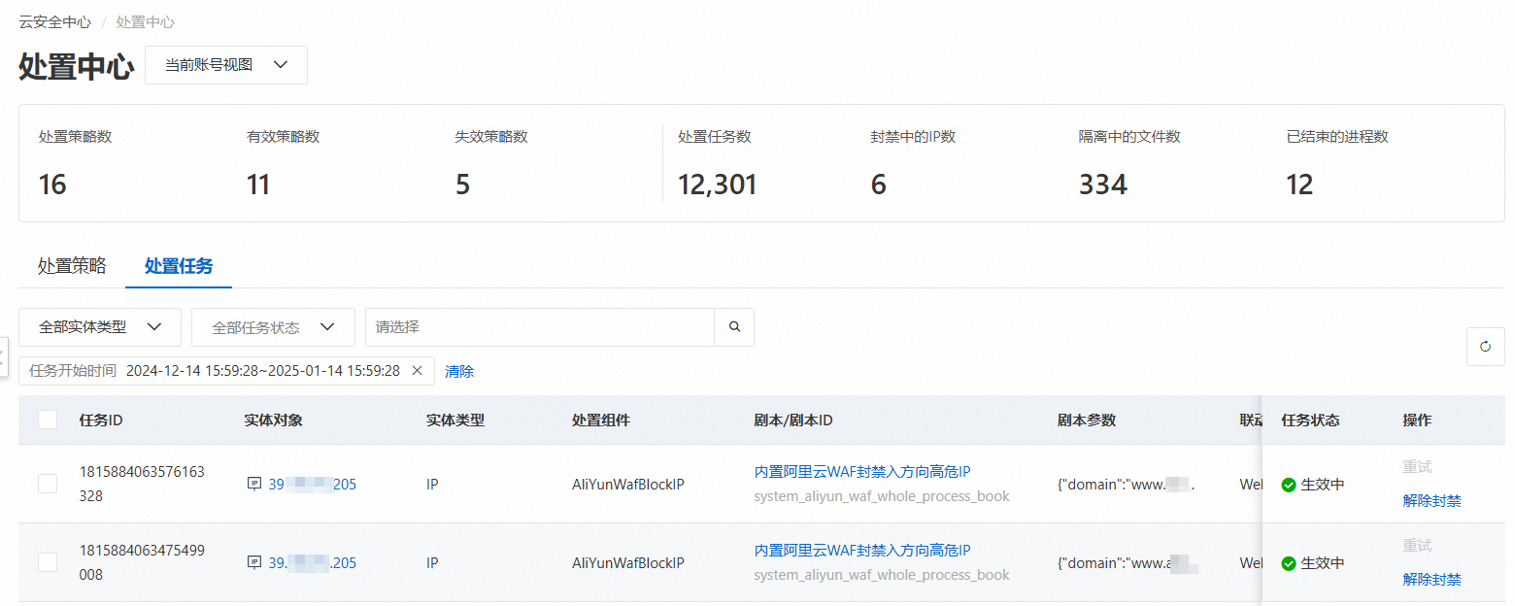Click second row AliYunWafBlockIP cell
Screen dimensions: 1515x606
pyautogui.click(x=628, y=562)
